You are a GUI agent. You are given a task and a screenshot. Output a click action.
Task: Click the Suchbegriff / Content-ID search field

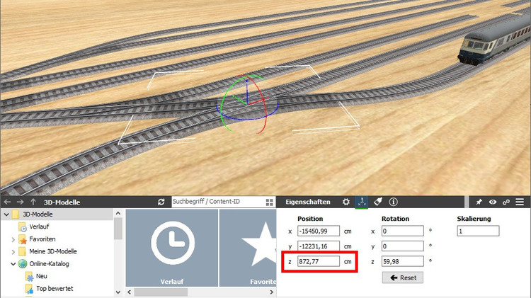click(x=219, y=202)
